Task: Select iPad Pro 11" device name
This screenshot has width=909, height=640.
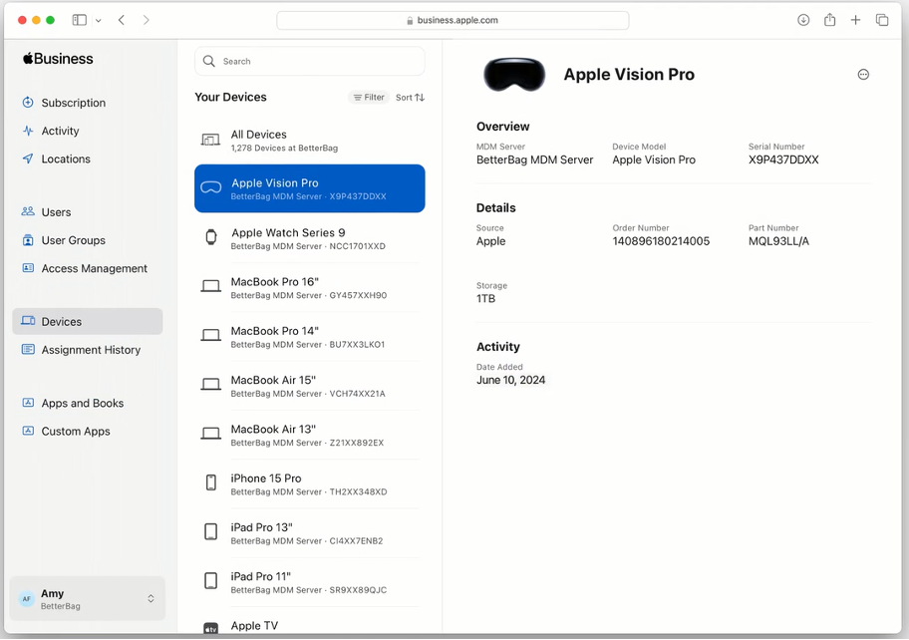Action: pos(261,577)
